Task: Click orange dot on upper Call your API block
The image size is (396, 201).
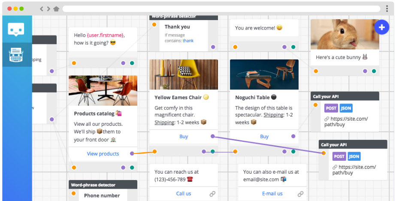Action: pos(315,105)
